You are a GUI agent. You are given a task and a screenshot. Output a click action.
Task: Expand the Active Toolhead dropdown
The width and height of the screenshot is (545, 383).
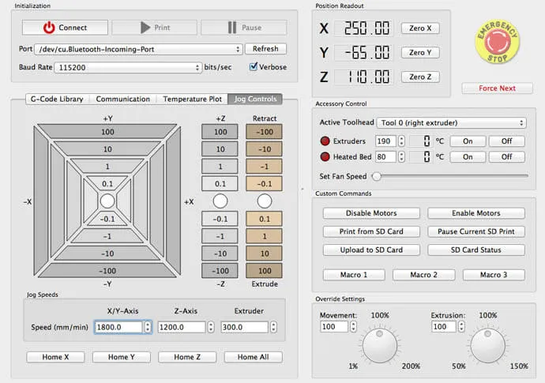pos(452,123)
